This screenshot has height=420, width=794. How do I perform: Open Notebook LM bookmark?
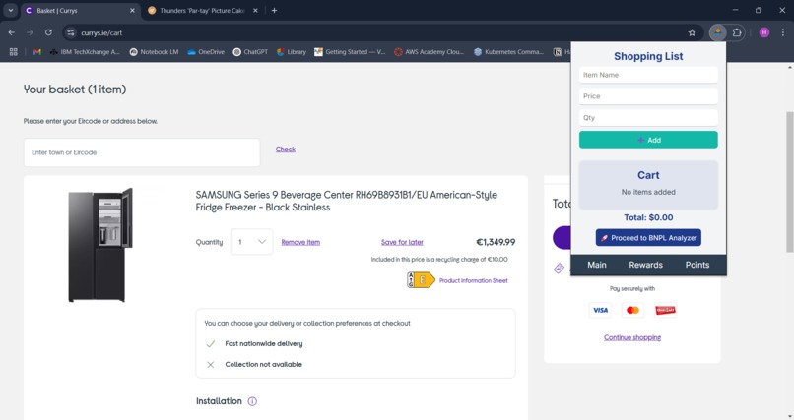click(x=154, y=51)
